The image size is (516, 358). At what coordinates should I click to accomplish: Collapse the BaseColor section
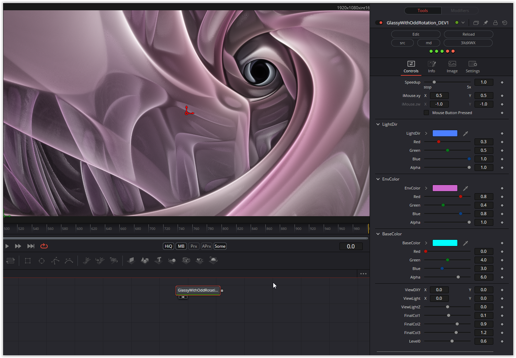coord(378,234)
